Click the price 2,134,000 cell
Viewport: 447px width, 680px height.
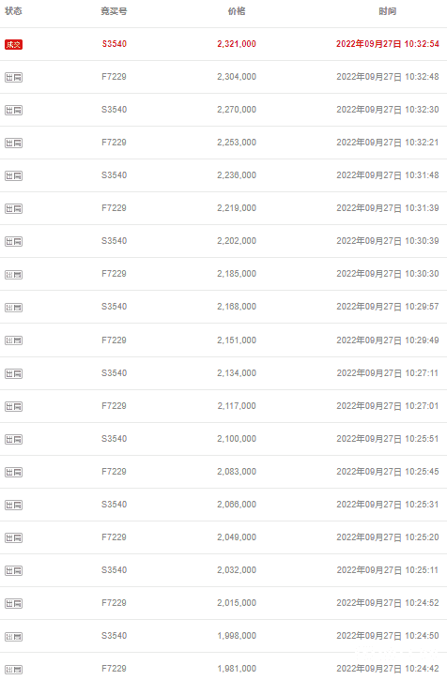237,373
